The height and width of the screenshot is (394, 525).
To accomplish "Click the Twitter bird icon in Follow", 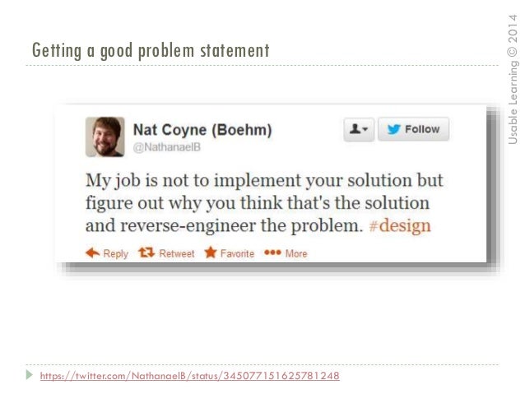I will click(393, 129).
